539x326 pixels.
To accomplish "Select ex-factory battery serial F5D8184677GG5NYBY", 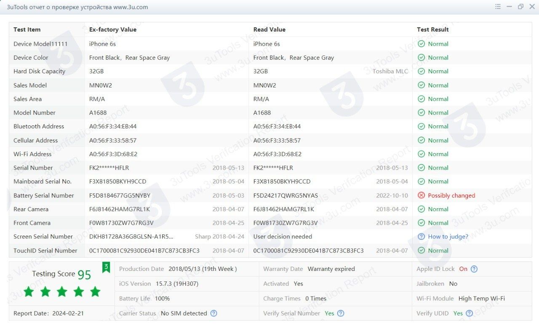I will [120, 196].
